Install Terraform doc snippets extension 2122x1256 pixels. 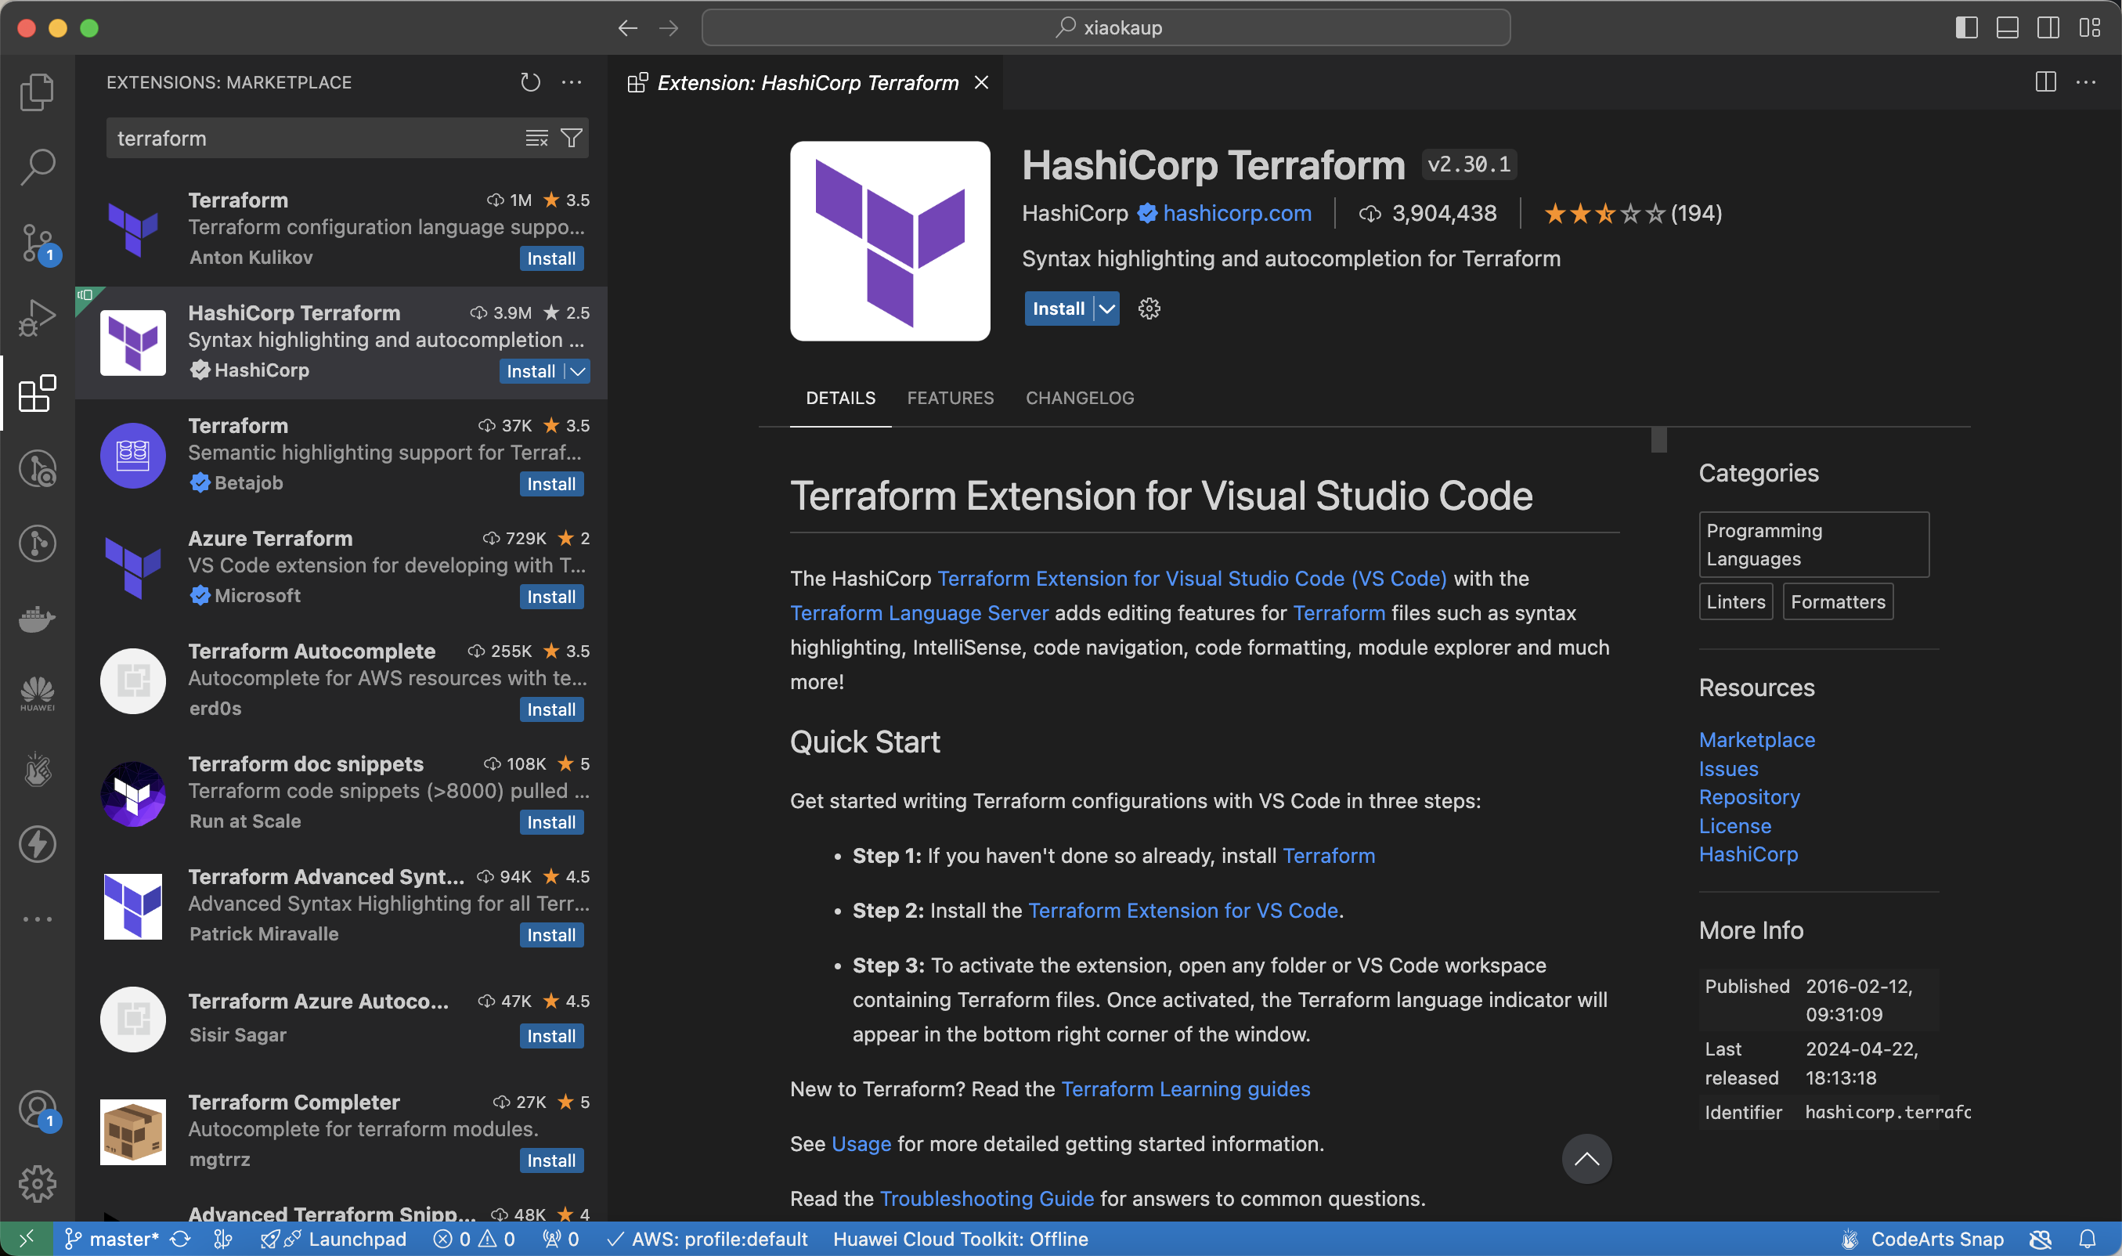coord(550,822)
